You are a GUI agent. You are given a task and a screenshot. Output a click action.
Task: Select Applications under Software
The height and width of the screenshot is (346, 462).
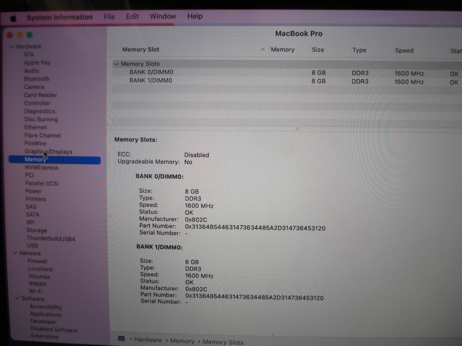(x=46, y=314)
